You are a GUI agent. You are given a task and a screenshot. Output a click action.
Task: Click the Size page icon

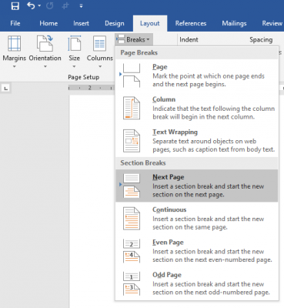[x=74, y=43]
